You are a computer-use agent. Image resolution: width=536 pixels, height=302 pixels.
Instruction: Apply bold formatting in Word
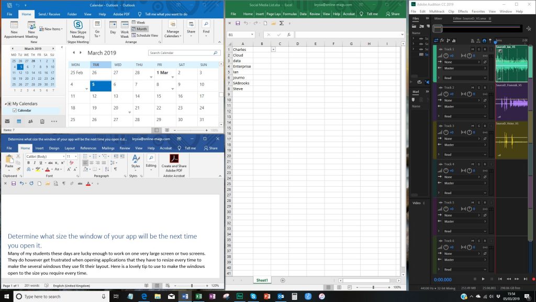tap(28, 163)
